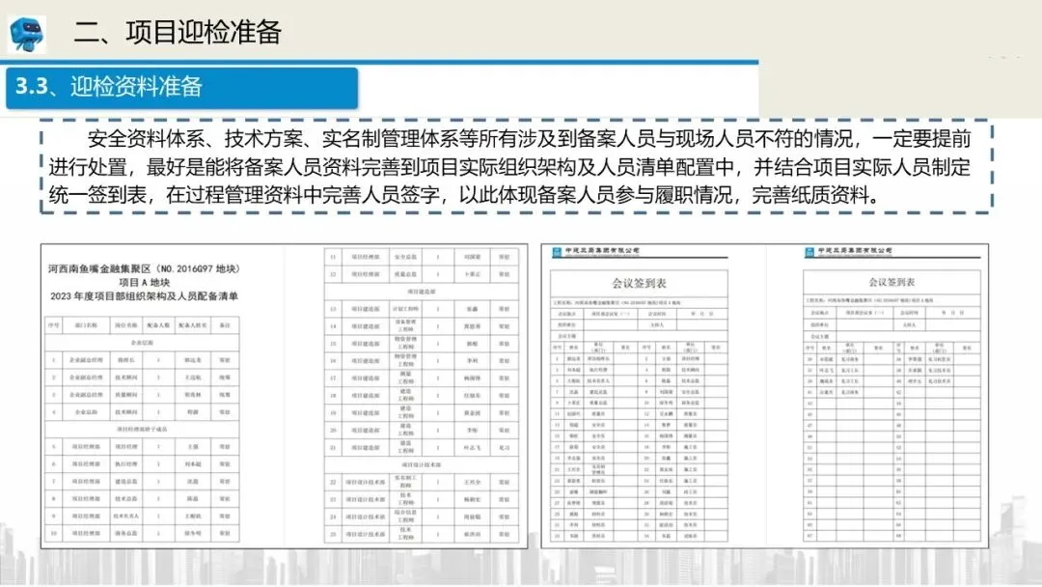This screenshot has height=587, width=1042.
Task: Click the "项目 A 地块" subtitle
Action: coord(144,283)
